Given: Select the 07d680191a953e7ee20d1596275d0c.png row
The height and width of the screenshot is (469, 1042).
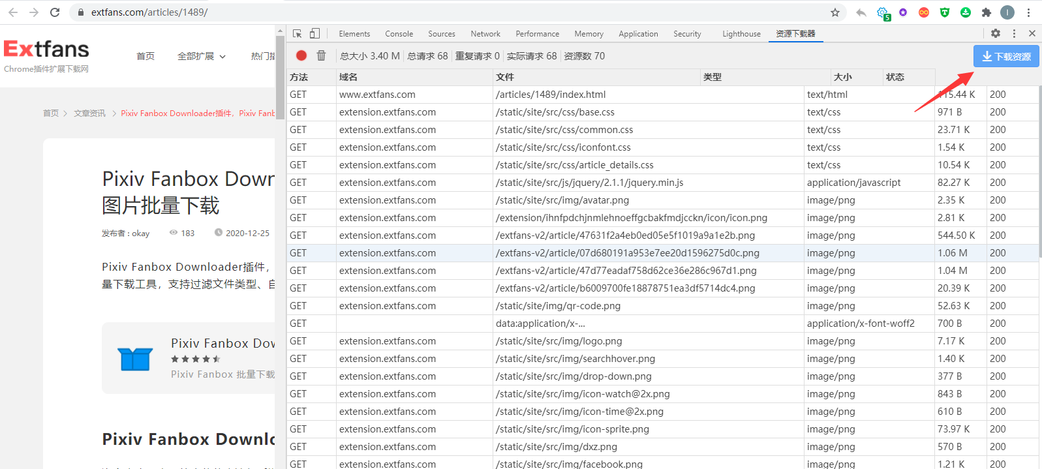Looking at the screenshot, I should pos(662,253).
